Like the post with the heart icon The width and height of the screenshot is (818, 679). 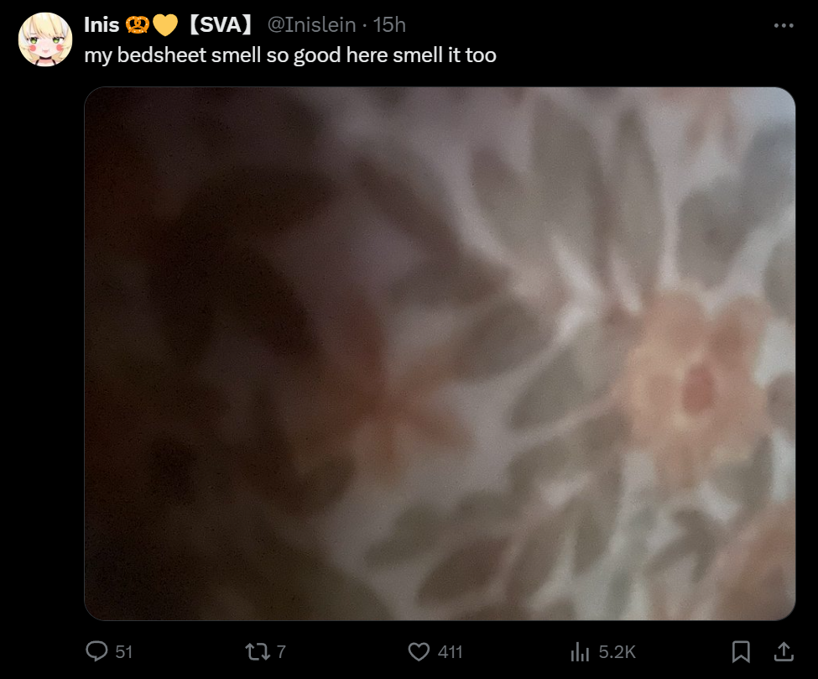pos(419,651)
